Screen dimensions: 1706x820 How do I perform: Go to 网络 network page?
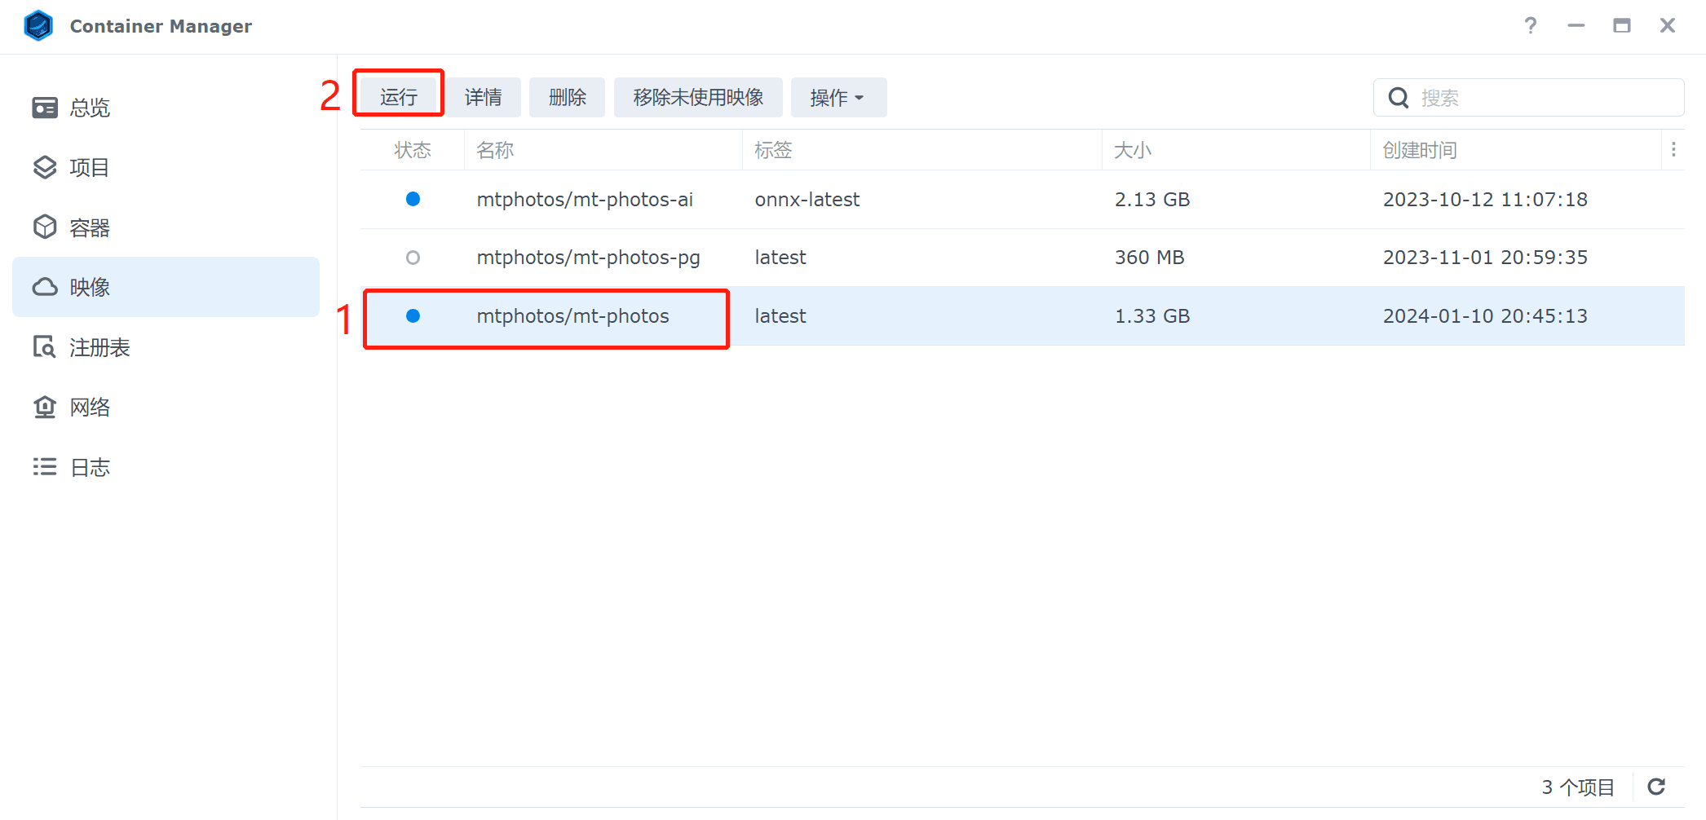[166, 407]
